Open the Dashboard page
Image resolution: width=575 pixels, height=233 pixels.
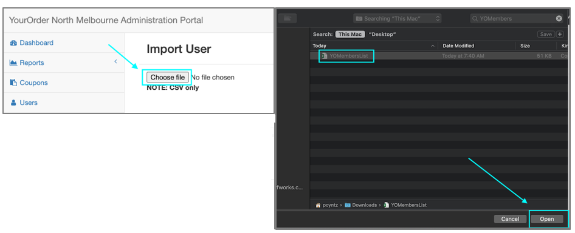[x=36, y=43]
